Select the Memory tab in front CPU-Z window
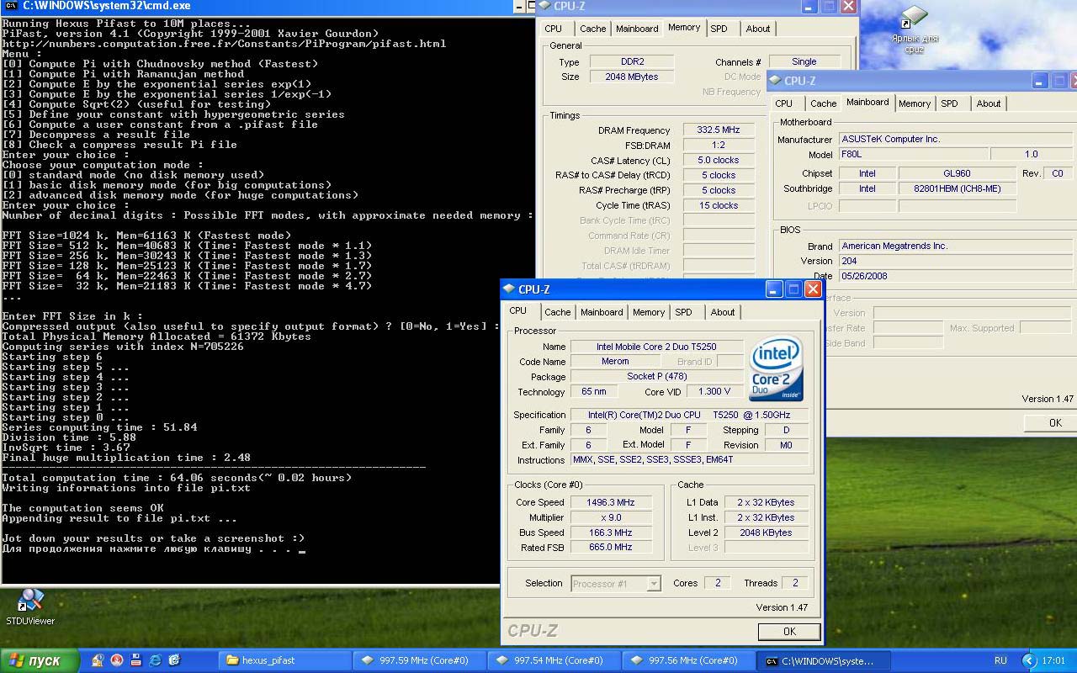This screenshot has height=673, width=1077. (649, 312)
